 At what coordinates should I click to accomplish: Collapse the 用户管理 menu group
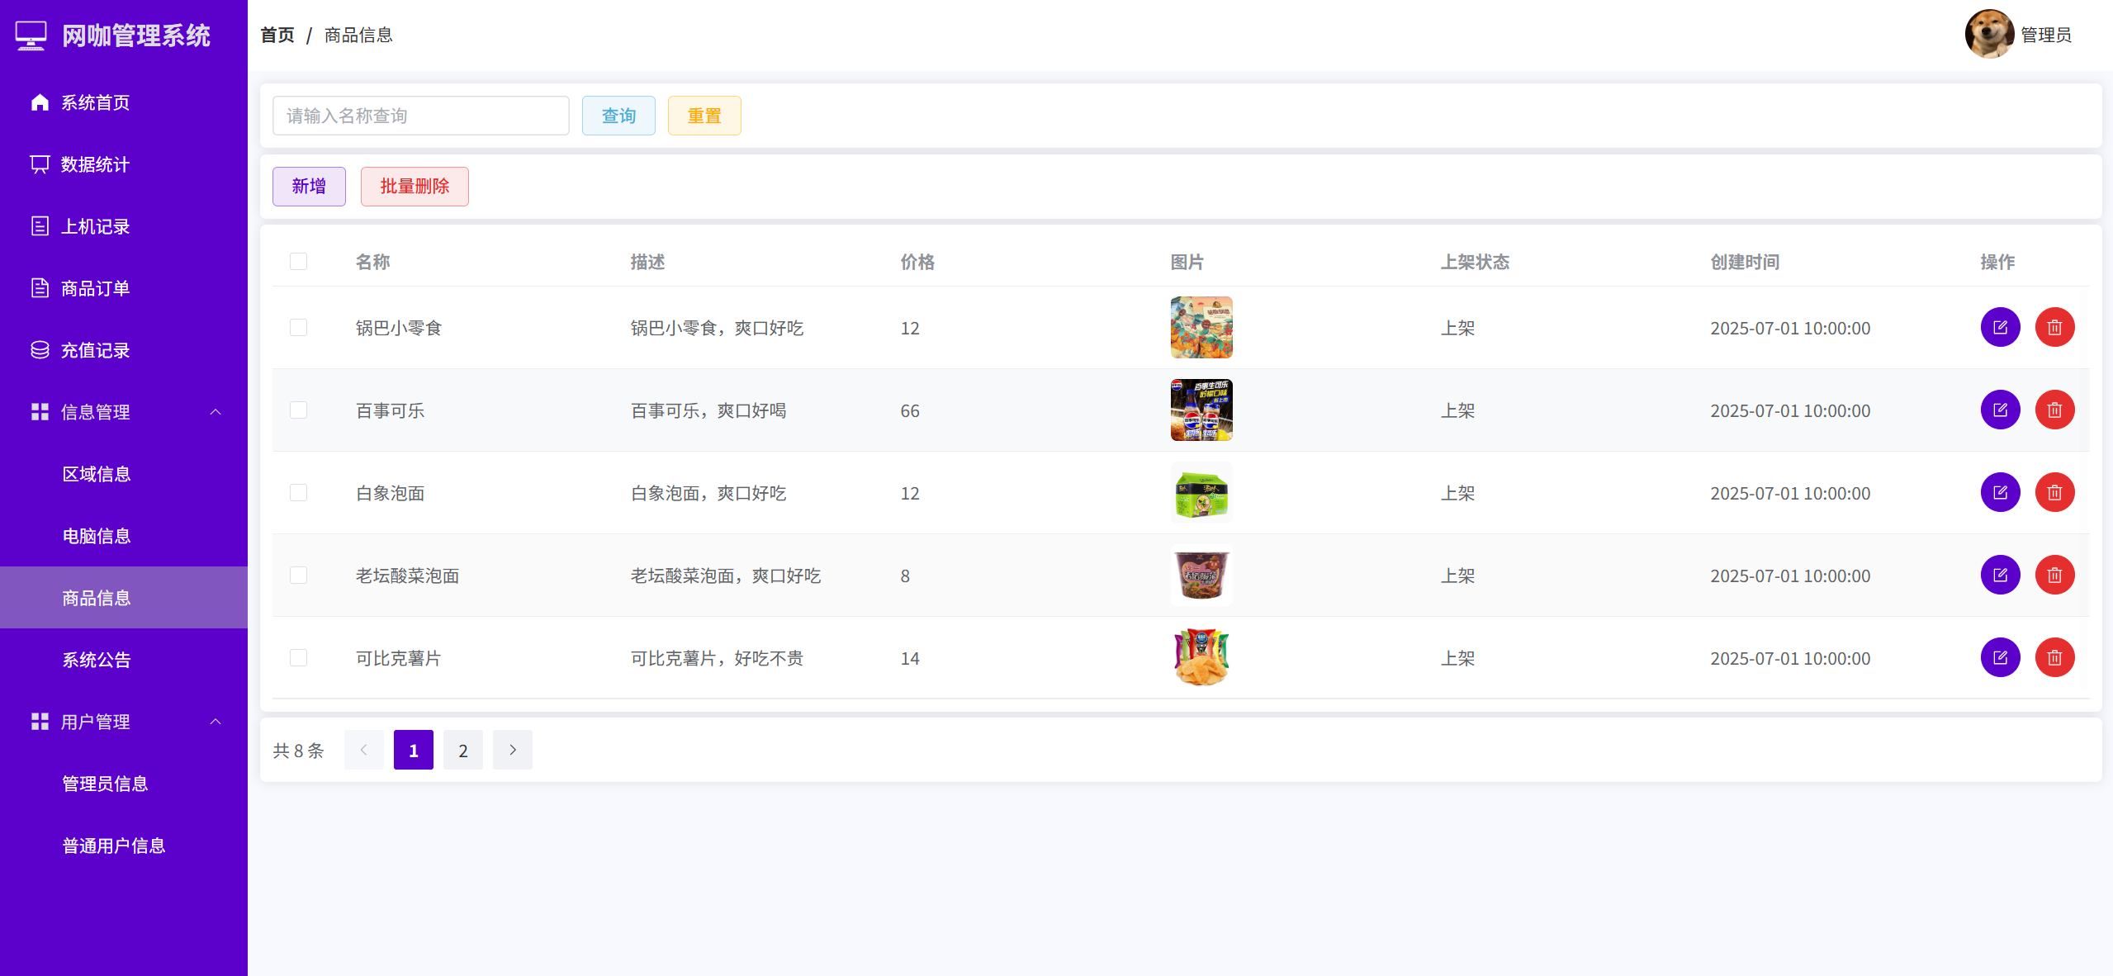coord(216,722)
